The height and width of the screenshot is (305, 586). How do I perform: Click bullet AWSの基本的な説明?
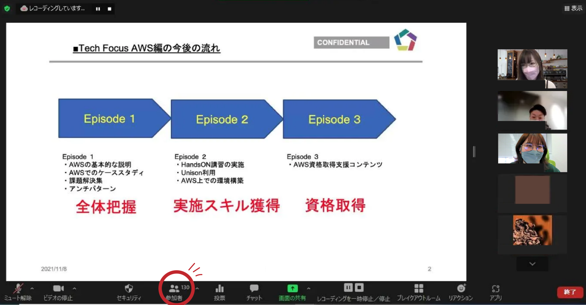(98, 165)
